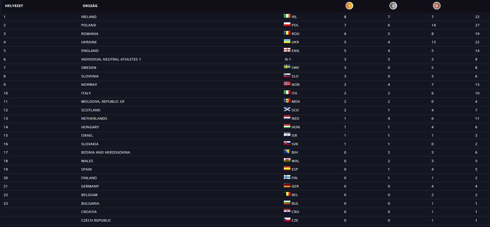This screenshot has height=227, width=490.
Task: Click the CROATIA country name
Action: point(89,212)
